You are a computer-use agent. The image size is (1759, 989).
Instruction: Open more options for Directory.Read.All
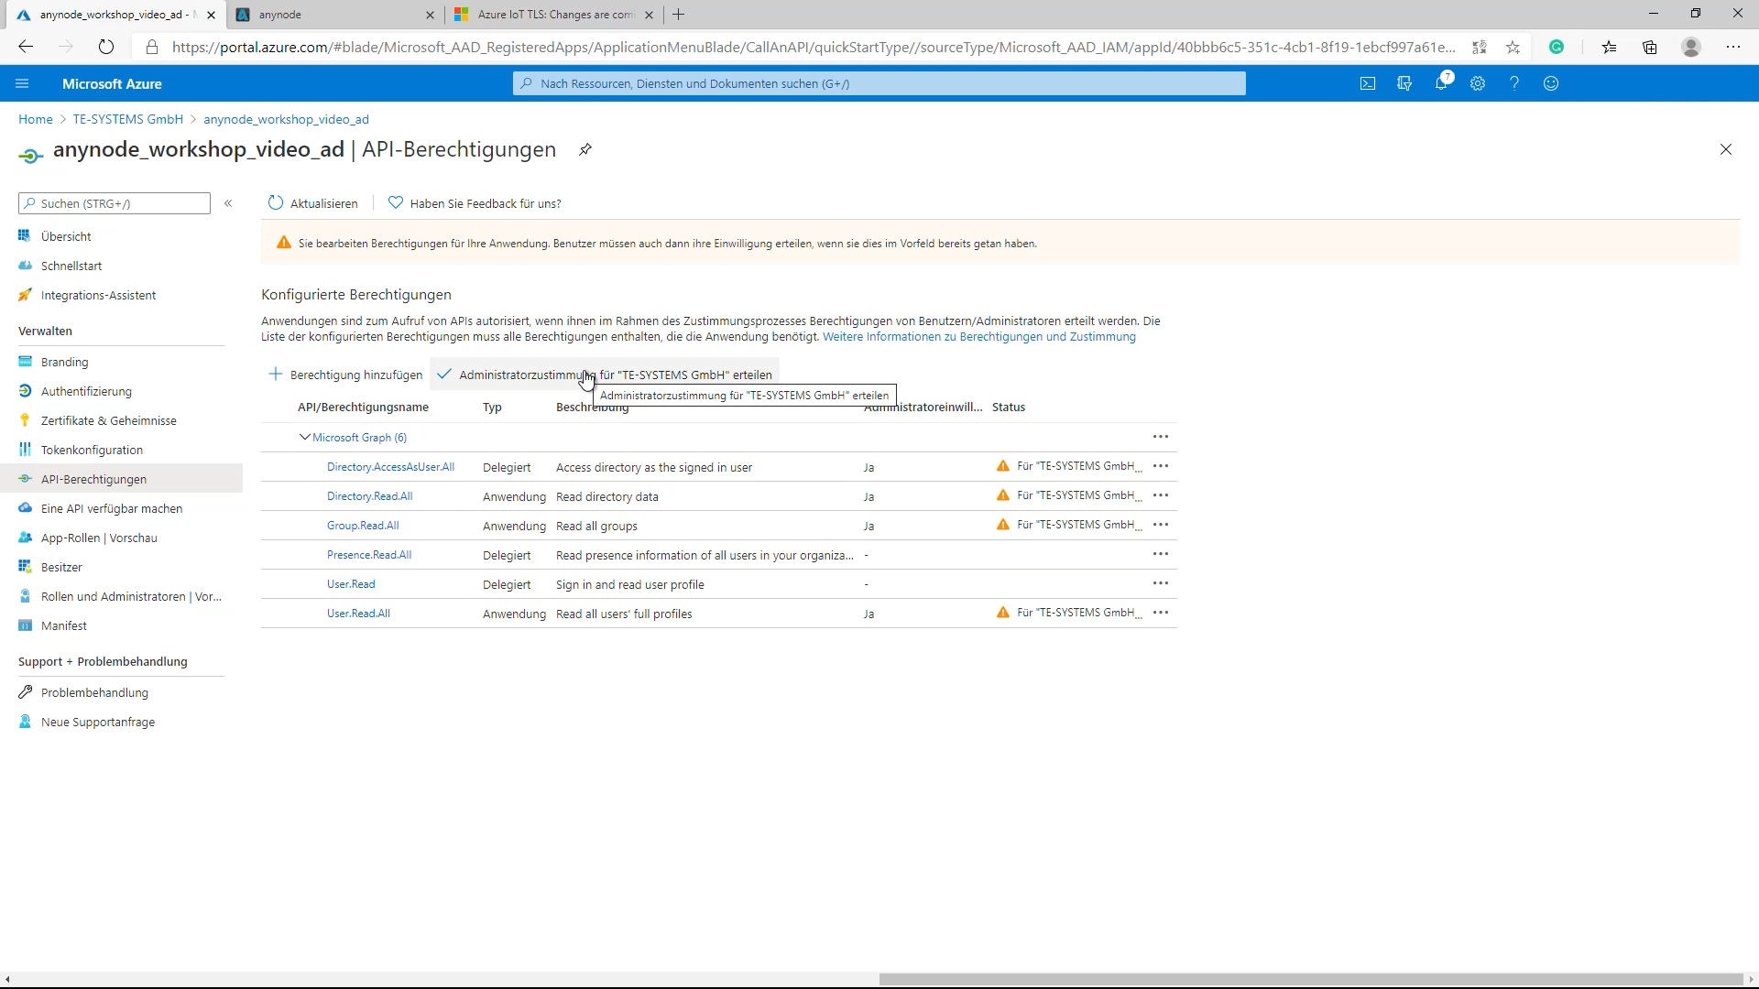(1161, 495)
